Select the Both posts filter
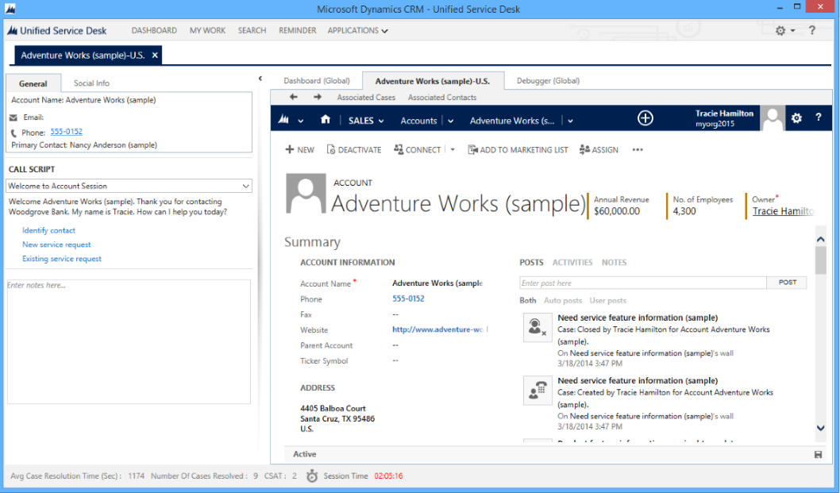 [528, 300]
